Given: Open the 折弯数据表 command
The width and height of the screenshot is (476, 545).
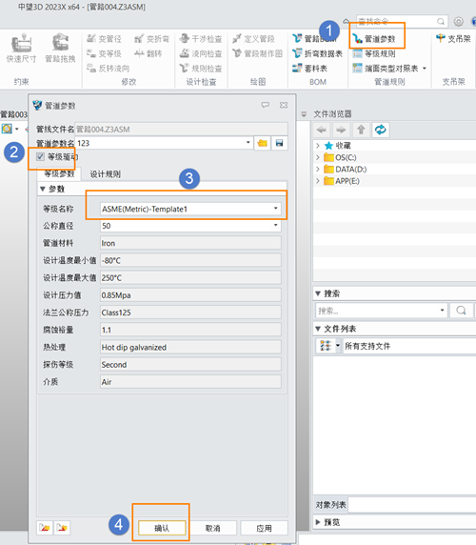Looking at the screenshot, I should [x=318, y=53].
